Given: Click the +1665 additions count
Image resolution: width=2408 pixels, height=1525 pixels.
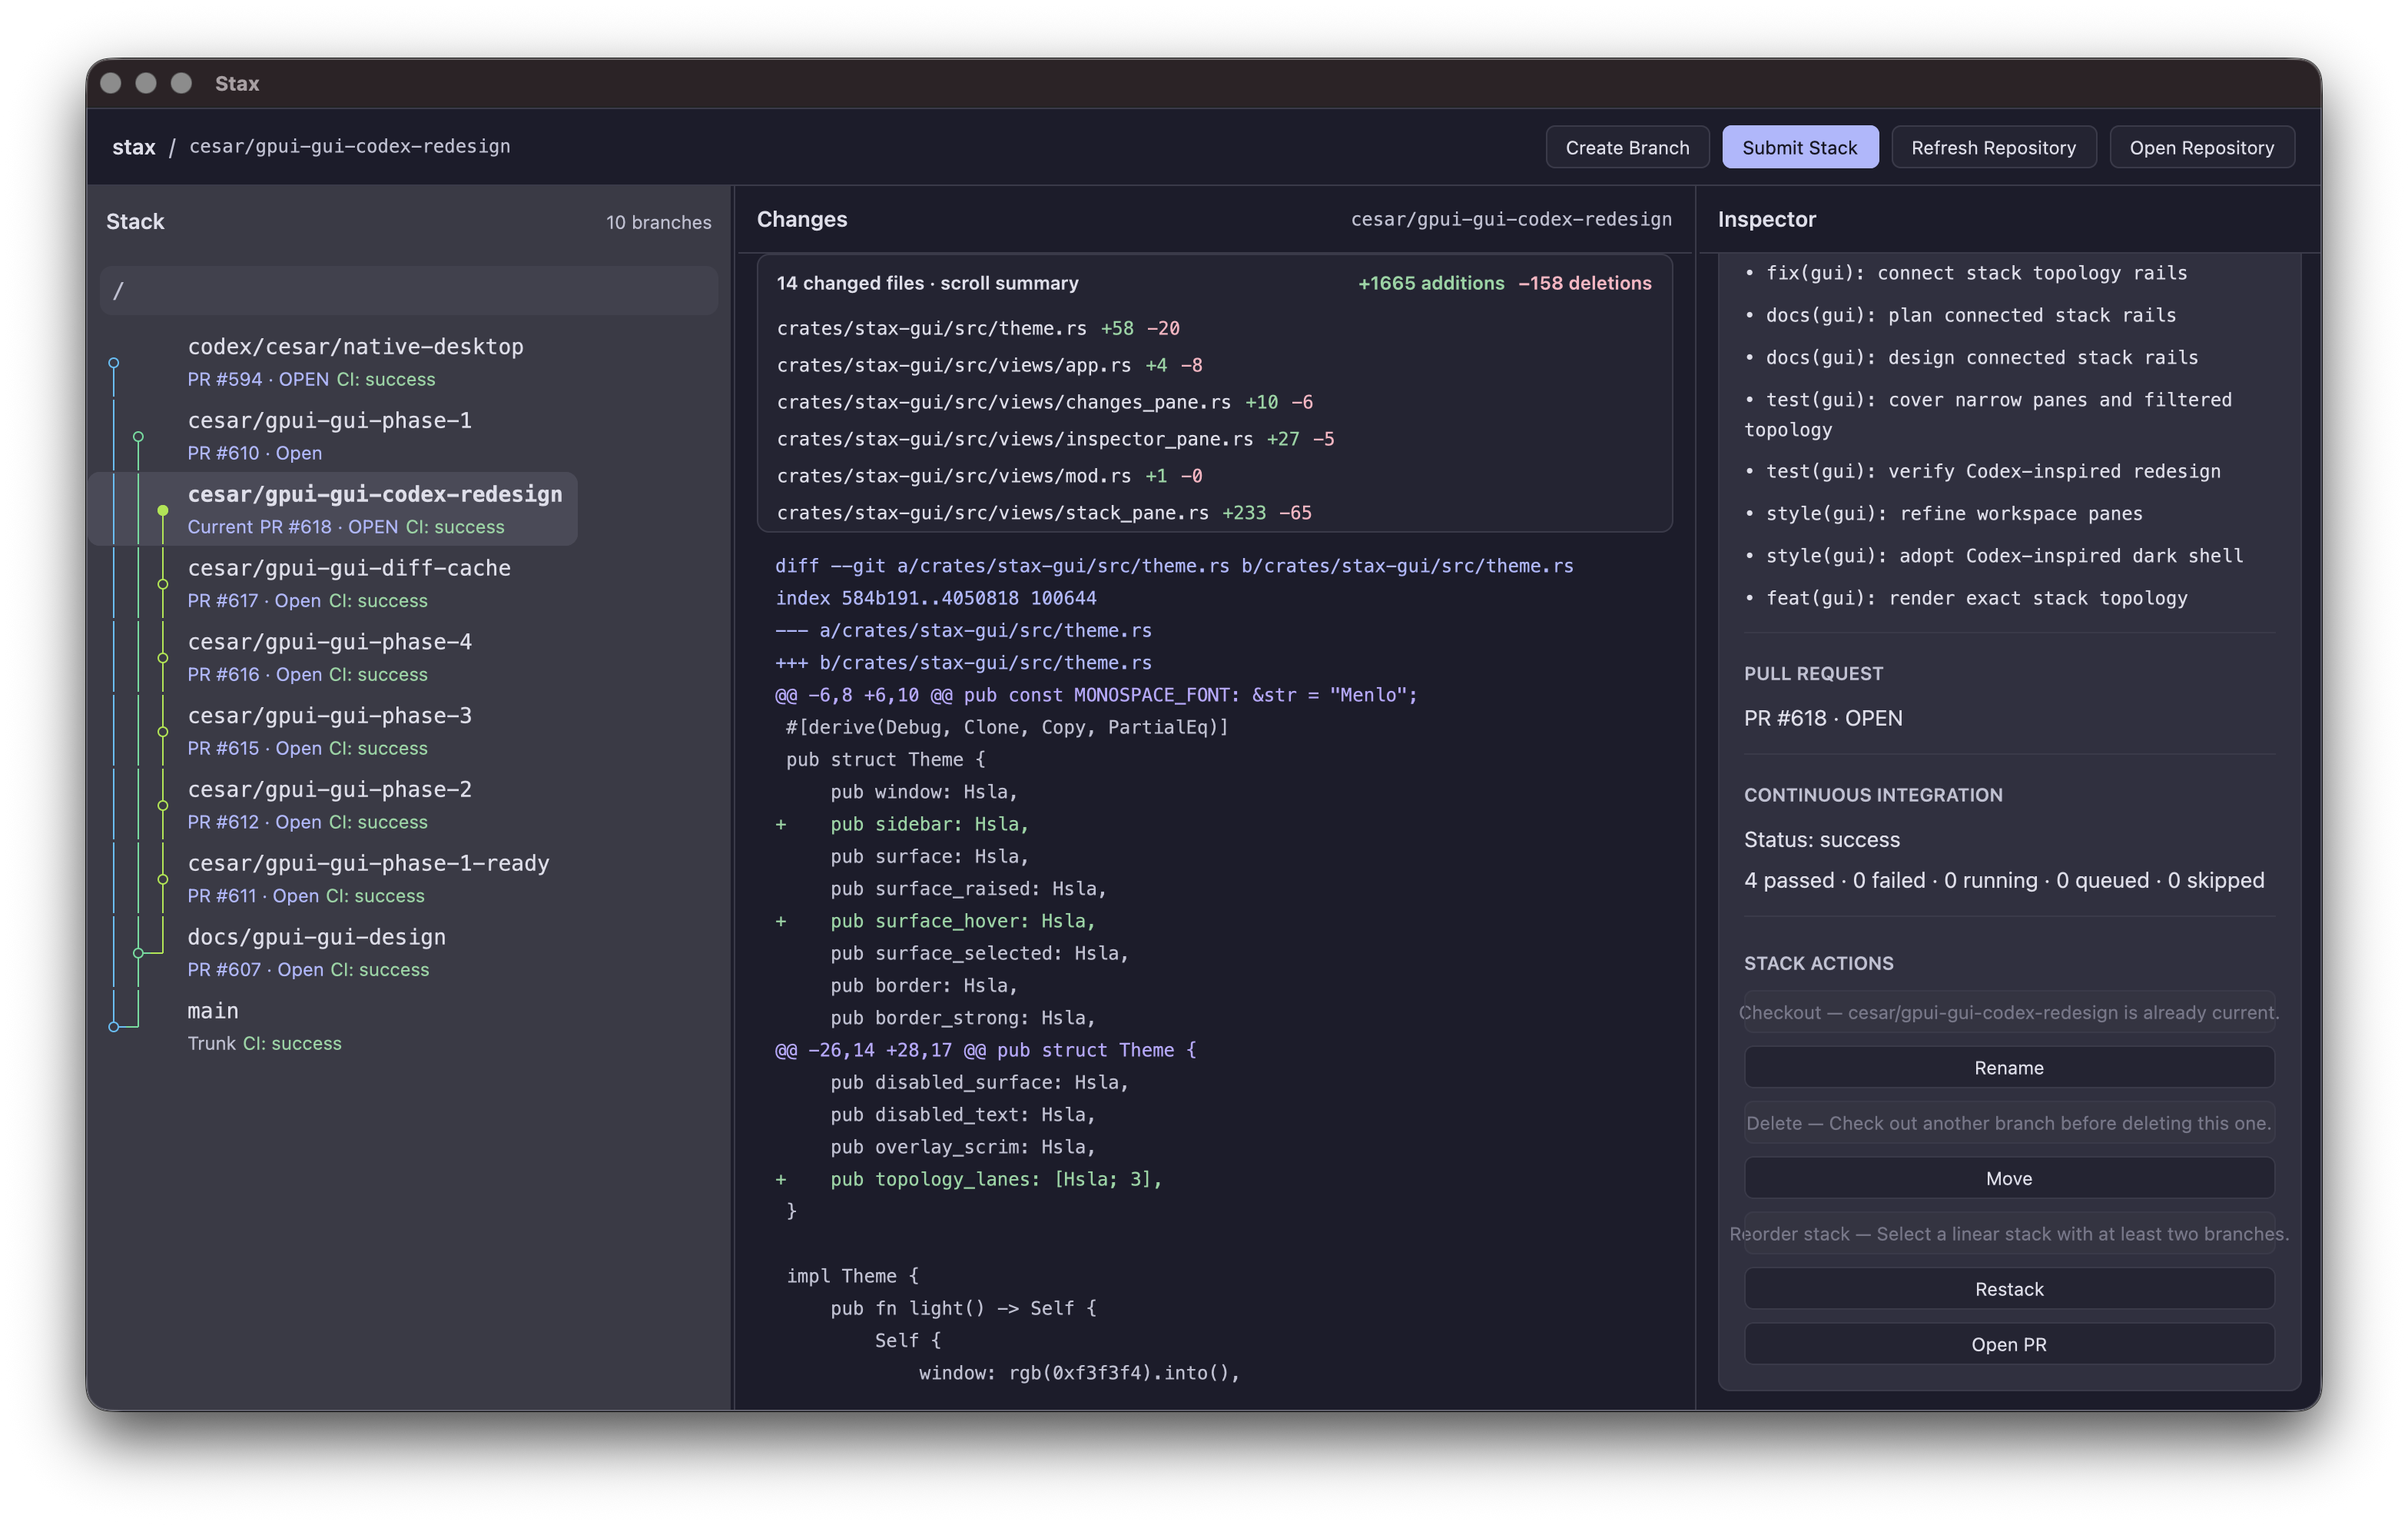Looking at the screenshot, I should pyautogui.click(x=1431, y=283).
